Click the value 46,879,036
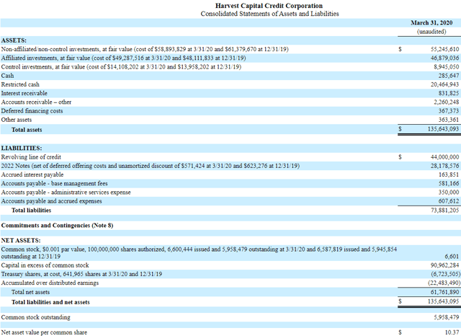Image resolution: width=461 pixels, height=336 pixels. tap(445, 58)
